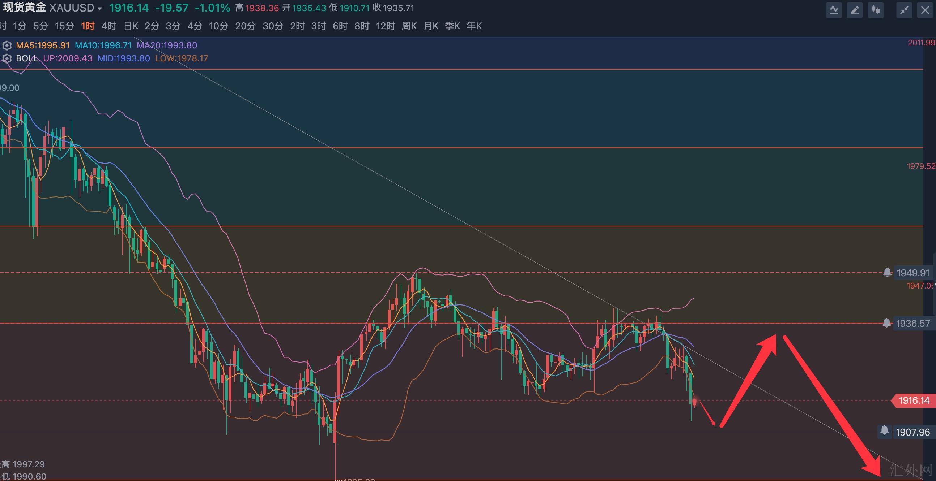Select the 30分 timeframe option
The height and width of the screenshot is (481, 936).
[273, 26]
